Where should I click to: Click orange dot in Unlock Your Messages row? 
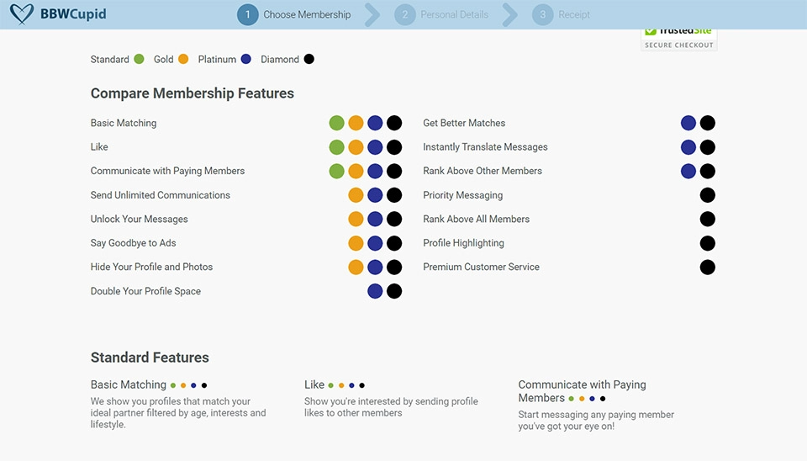(356, 219)
